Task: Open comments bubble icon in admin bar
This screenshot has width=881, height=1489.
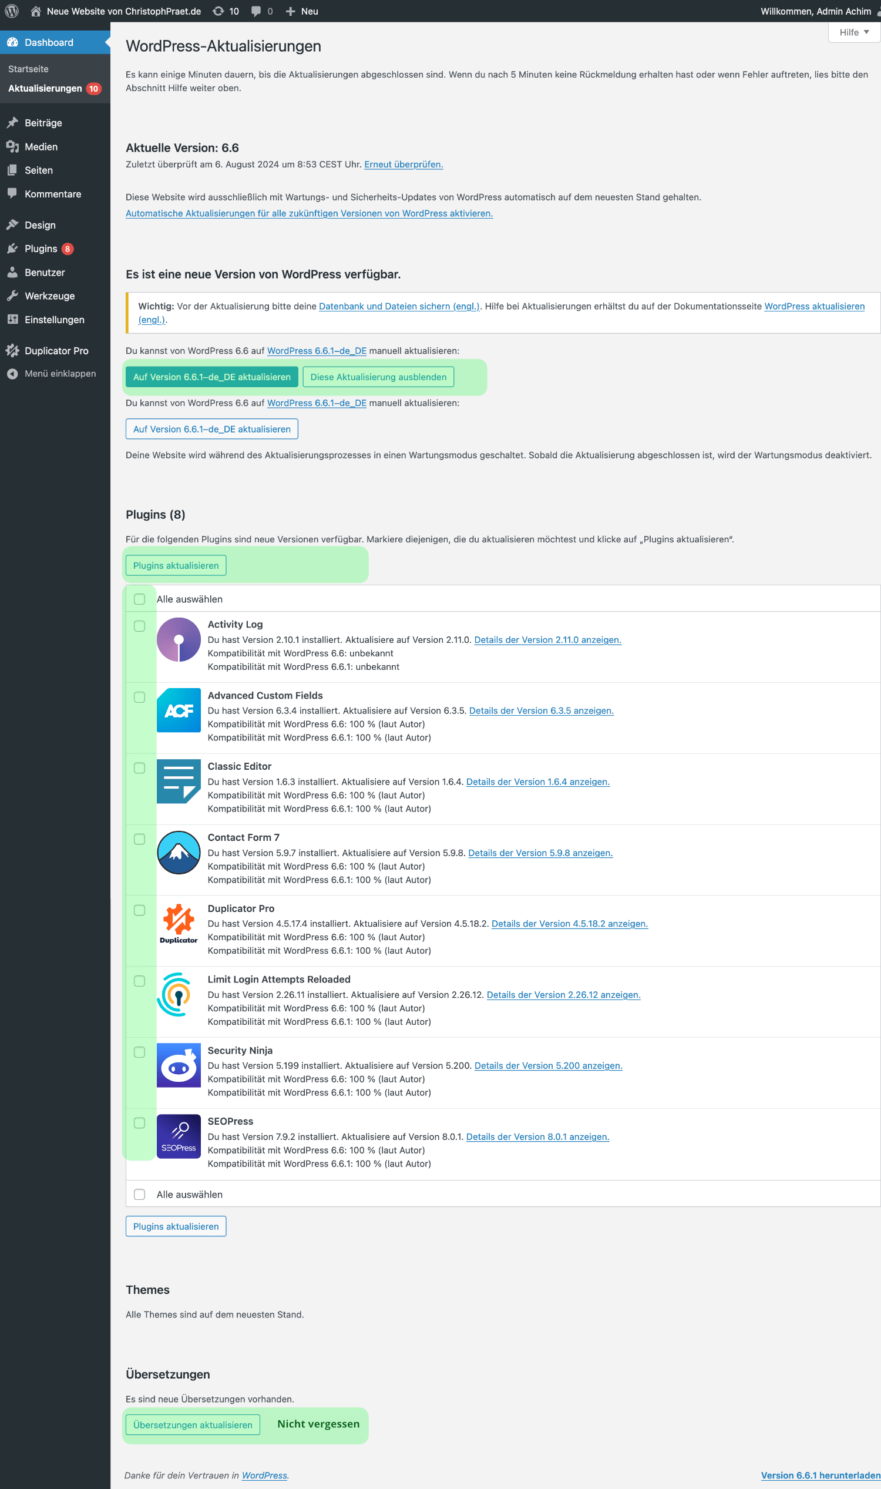Action: point(256,11)
